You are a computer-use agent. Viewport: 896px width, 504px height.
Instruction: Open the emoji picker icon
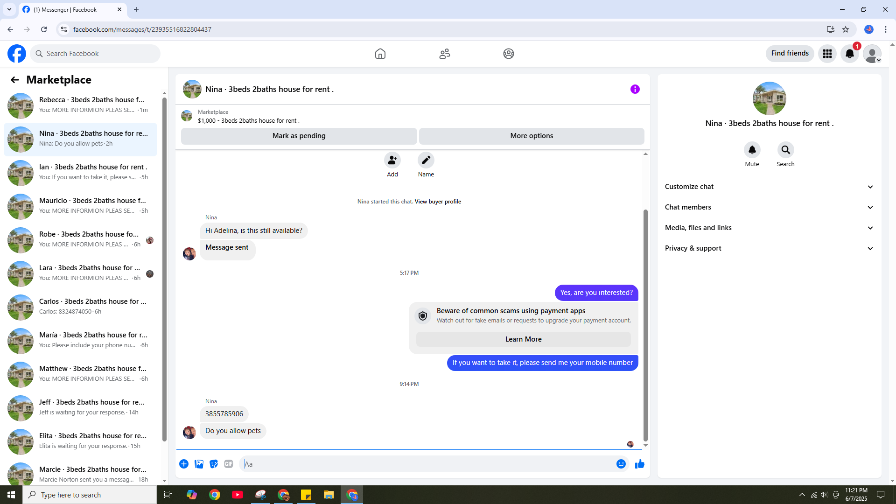pyautogui.click(x=621, y=464)
